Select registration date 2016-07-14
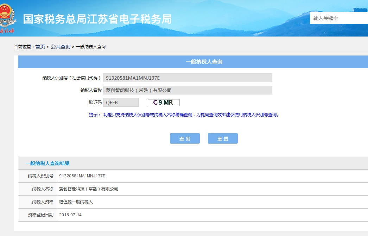This screenshot has width=368, height=236. [x=70, y=215]
